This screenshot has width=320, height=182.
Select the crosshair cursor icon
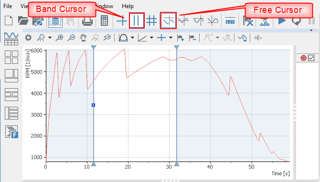tap(122, 20)
